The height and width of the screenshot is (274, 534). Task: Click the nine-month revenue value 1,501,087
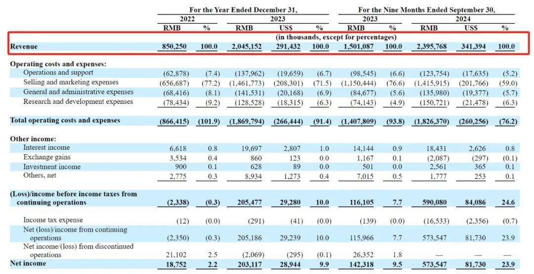point(358,46)
